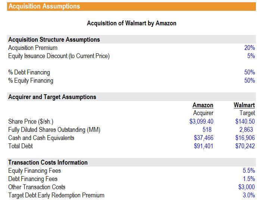Click Target Debt Early Redemption Premium 3.0%
The width and height of the screenshot is (260, 200).
click(249, 195)
